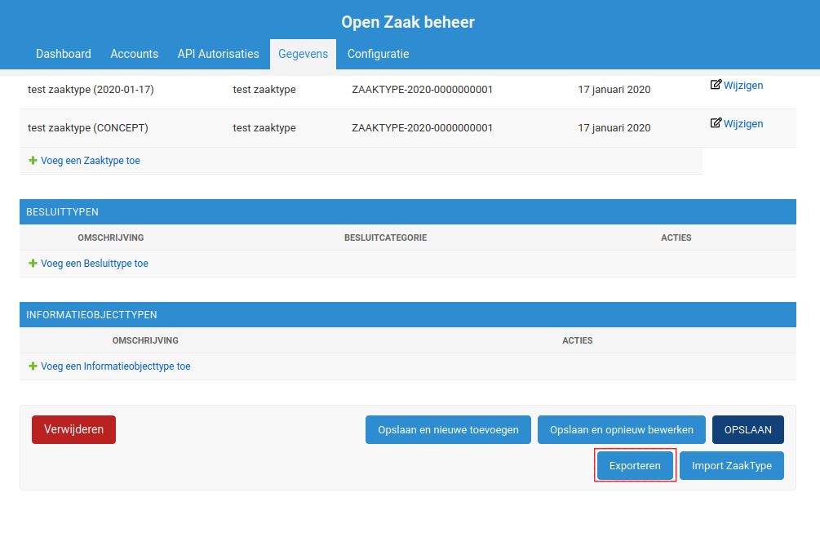Click the green plus icon beside Voeg een Besluittype toe
Image resolution: width=820 pixels, height=546 pixels.
33,263
